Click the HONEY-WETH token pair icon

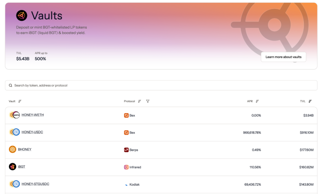point(14,115)
